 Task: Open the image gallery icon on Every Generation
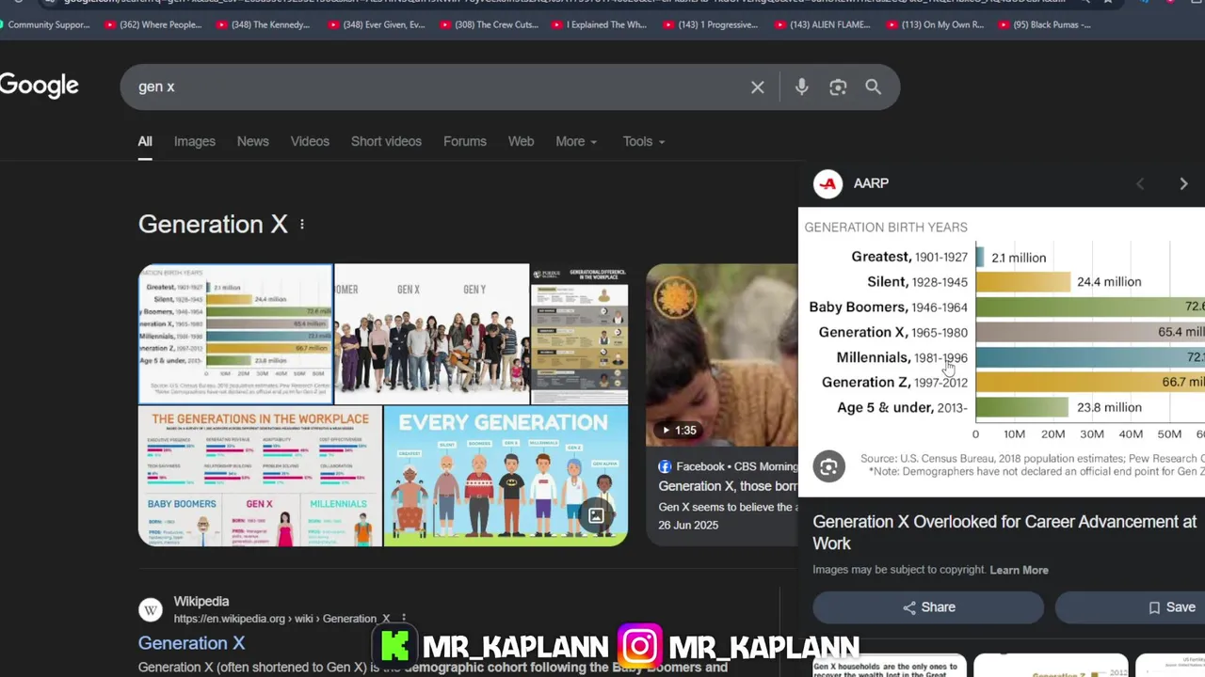(x=596, y=515)
